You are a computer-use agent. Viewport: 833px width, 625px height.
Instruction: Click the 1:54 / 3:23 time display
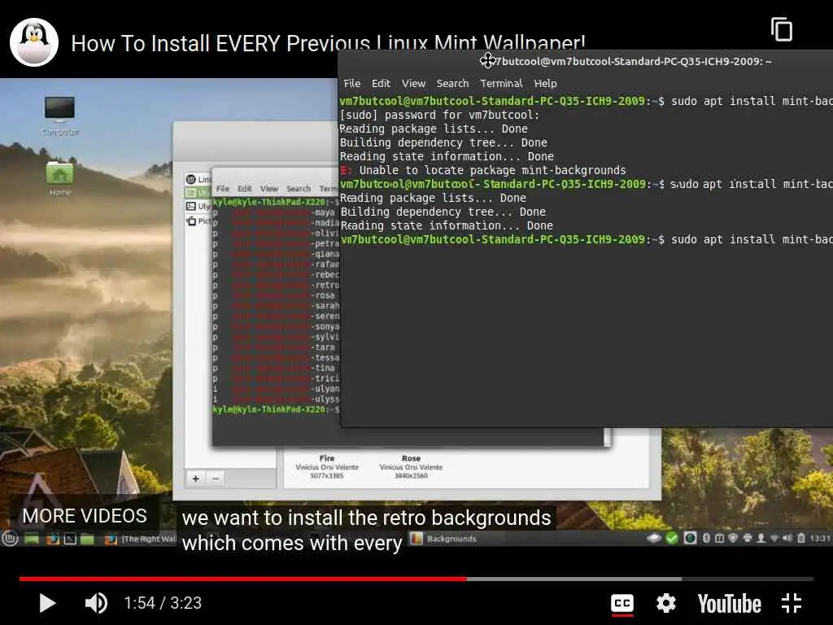click(x=163, y=603)
